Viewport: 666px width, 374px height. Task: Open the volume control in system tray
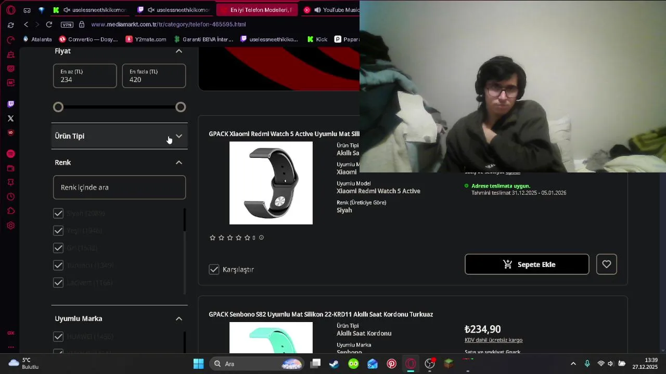pos(610,364)
